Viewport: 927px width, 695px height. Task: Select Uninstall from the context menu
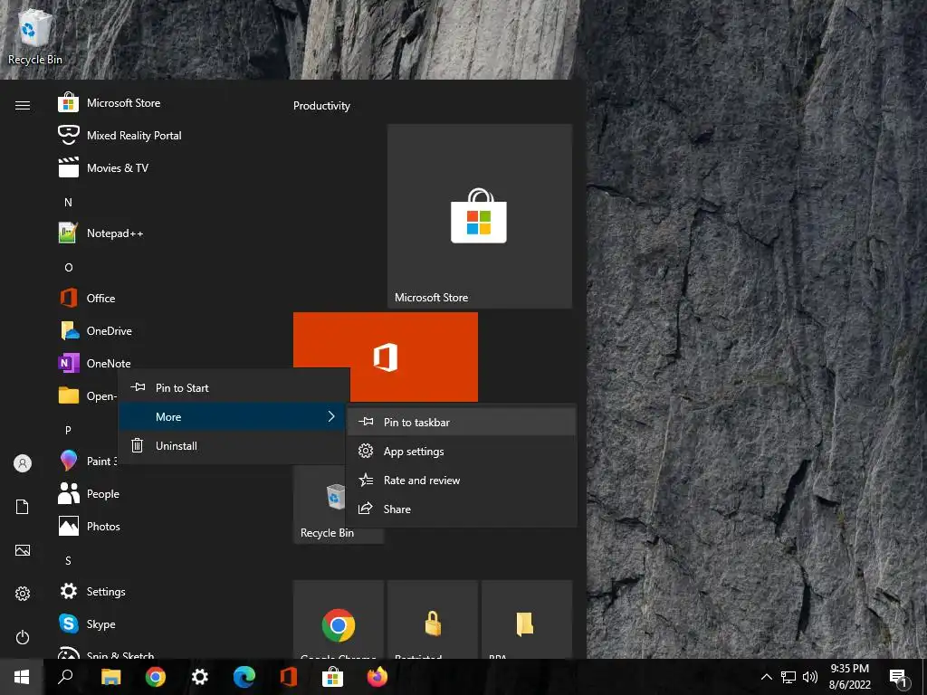pos(233,445)
